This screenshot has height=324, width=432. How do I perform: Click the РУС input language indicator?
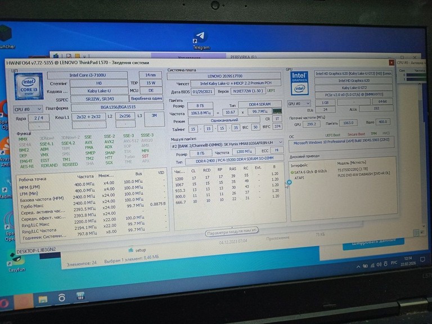tap(394, 263)
